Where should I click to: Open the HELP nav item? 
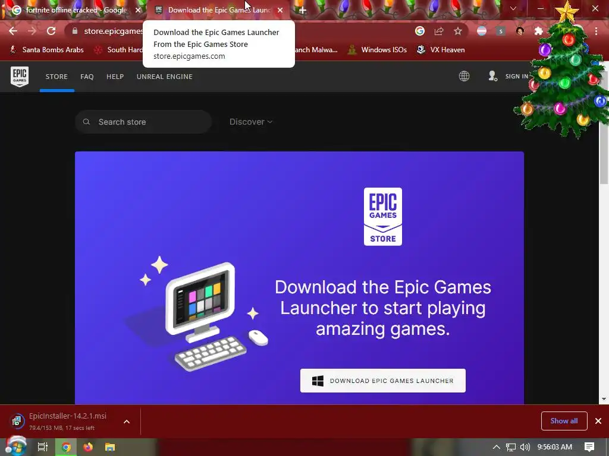[115, 77]
